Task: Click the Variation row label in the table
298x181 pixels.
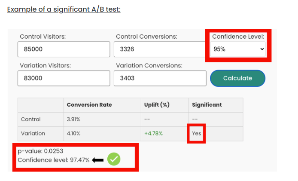Action: 33,133
